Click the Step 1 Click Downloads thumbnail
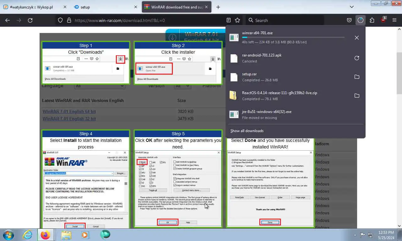 click(86, 63)
